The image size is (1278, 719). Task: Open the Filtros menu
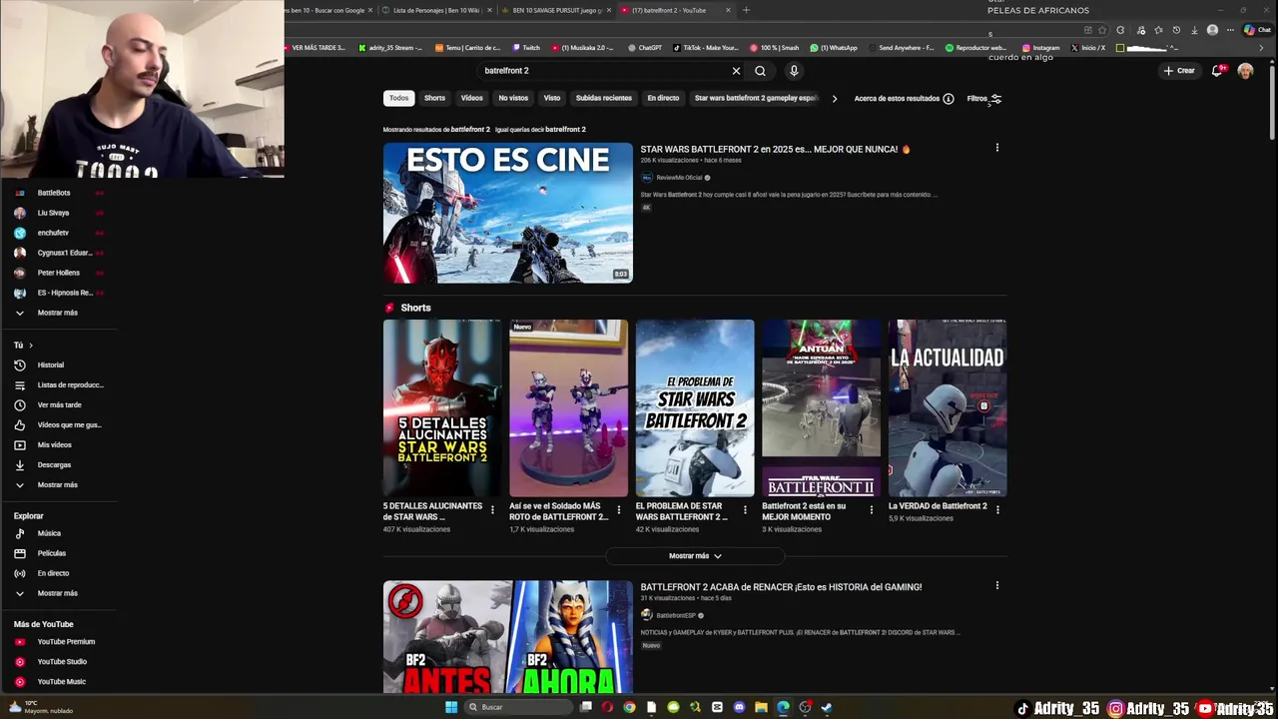[984, 98]
